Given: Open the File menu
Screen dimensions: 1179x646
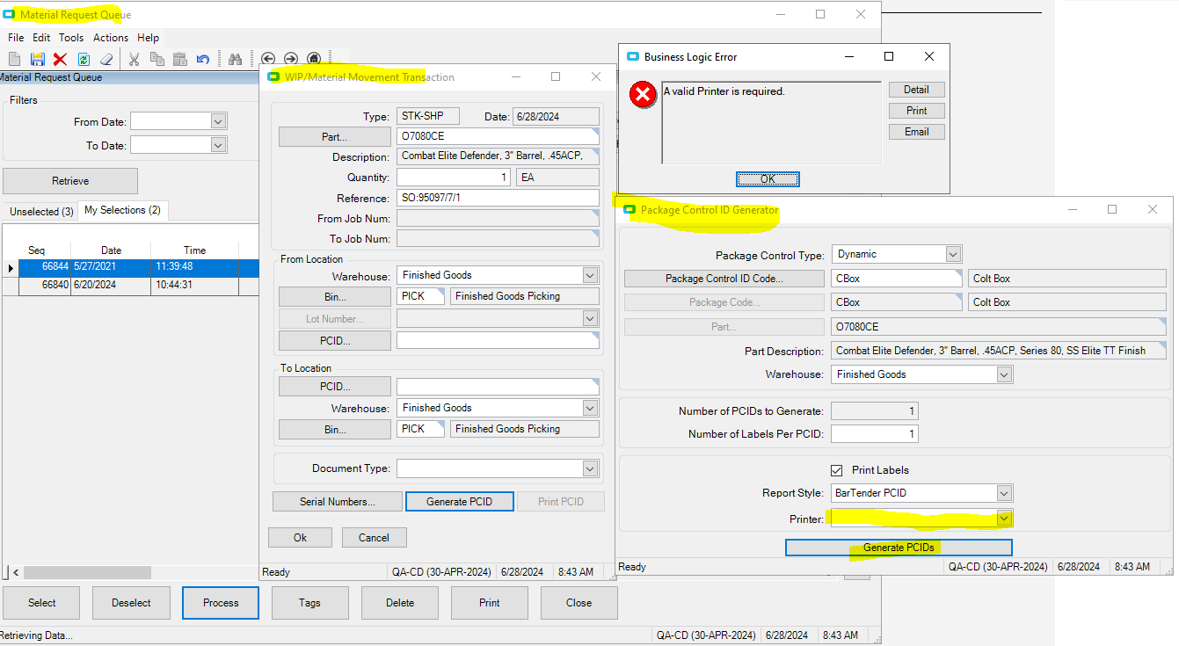Looking at the screenshot, I should (x=16, y=38).
